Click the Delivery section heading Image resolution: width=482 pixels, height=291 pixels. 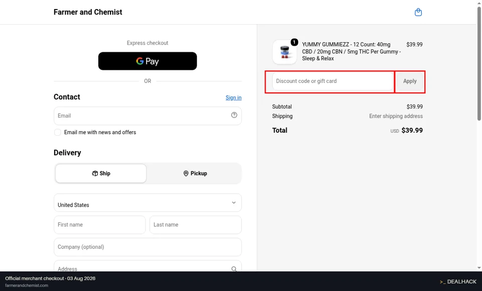coord(67,153)
